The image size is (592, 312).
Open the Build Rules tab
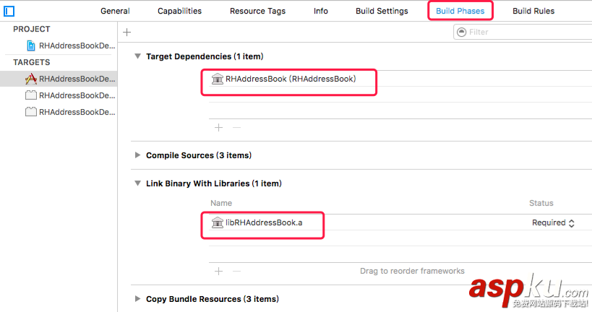point(534,12)
